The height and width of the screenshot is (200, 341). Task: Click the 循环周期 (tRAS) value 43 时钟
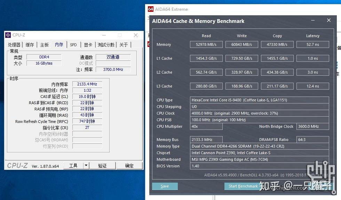[x=87, y=115]
